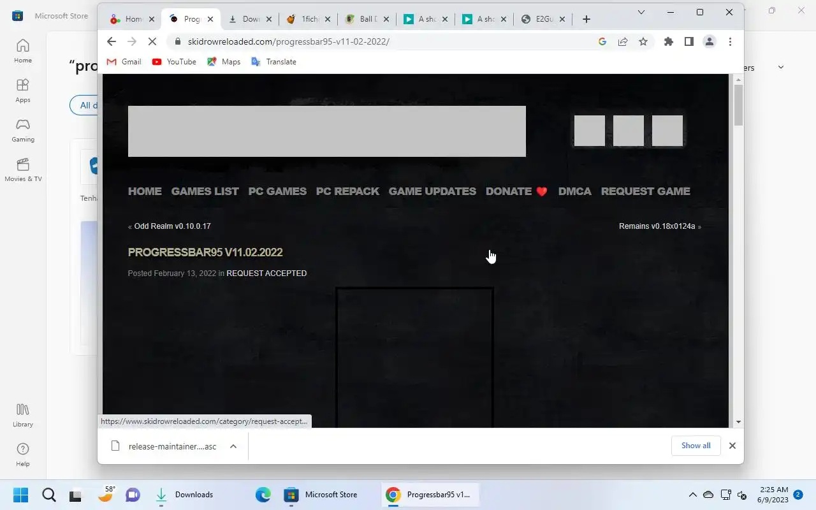Go to previous post Odd Realm v0.10.0.17
The width and height of the screenshot is (816, 510).
coord(172,226)
